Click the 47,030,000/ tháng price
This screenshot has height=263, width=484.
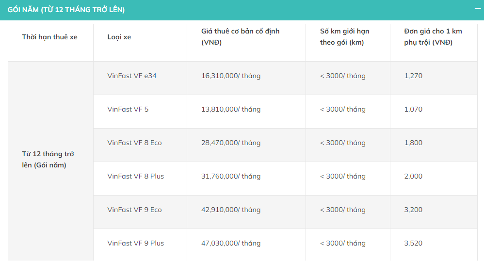231,243
